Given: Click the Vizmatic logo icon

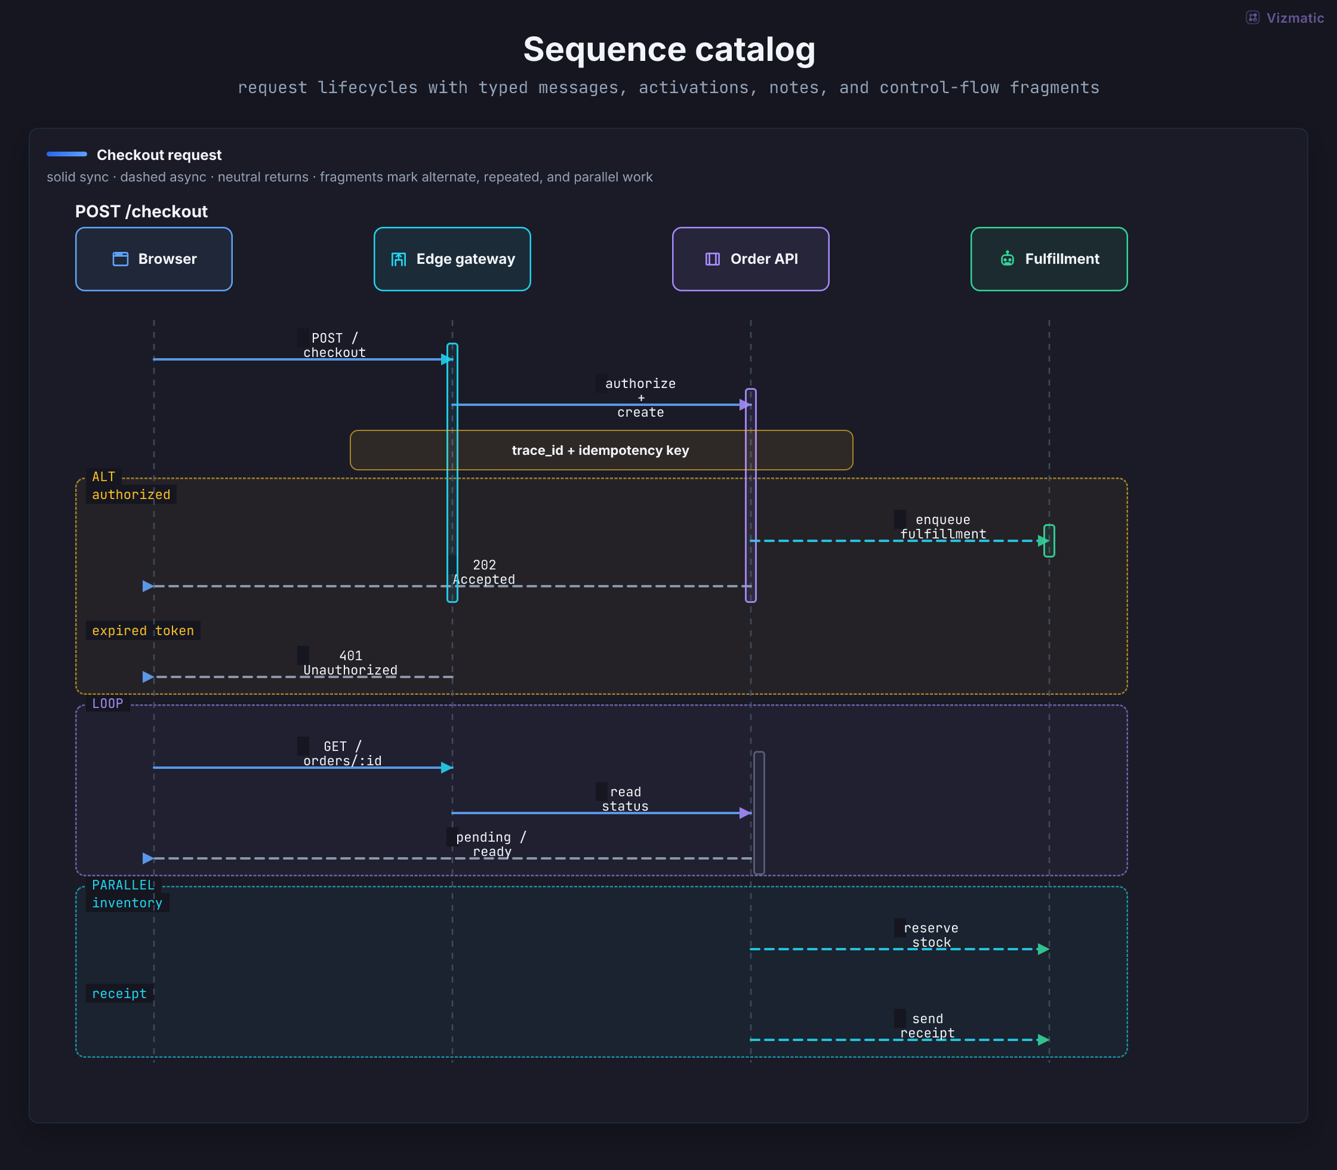Looking at the screenshot, I should point(1252,18).
